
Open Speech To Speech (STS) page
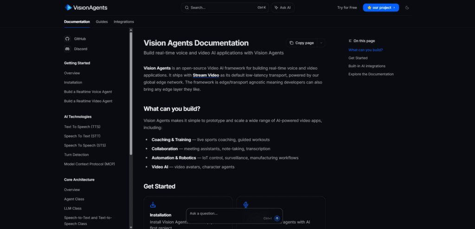pos(85,146)
